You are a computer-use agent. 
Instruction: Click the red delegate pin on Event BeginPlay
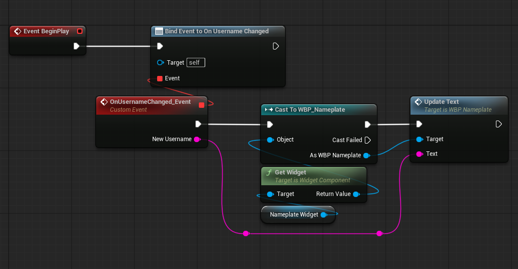[80, 31]
